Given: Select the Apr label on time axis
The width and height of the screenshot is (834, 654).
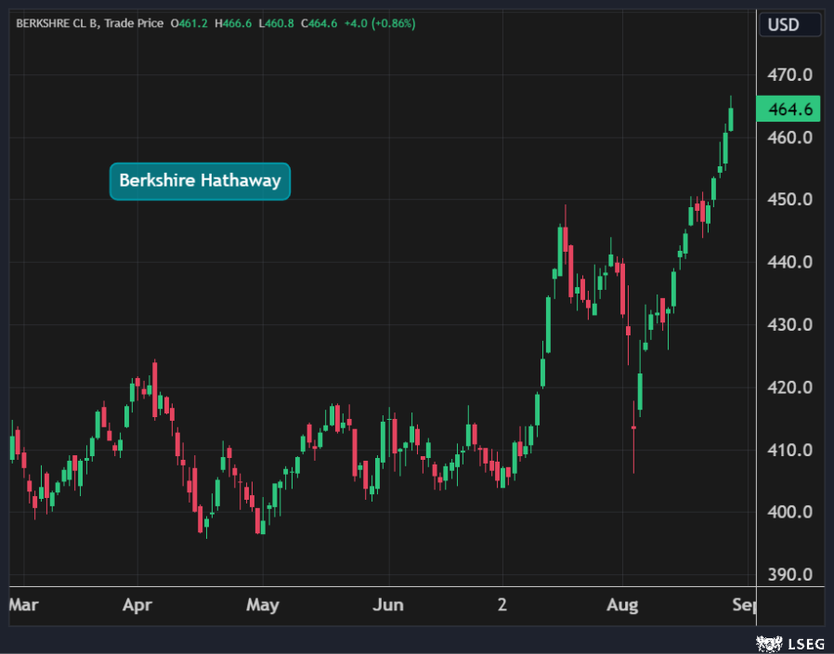Looking at the screenshot, I should (x=137, y=605).
